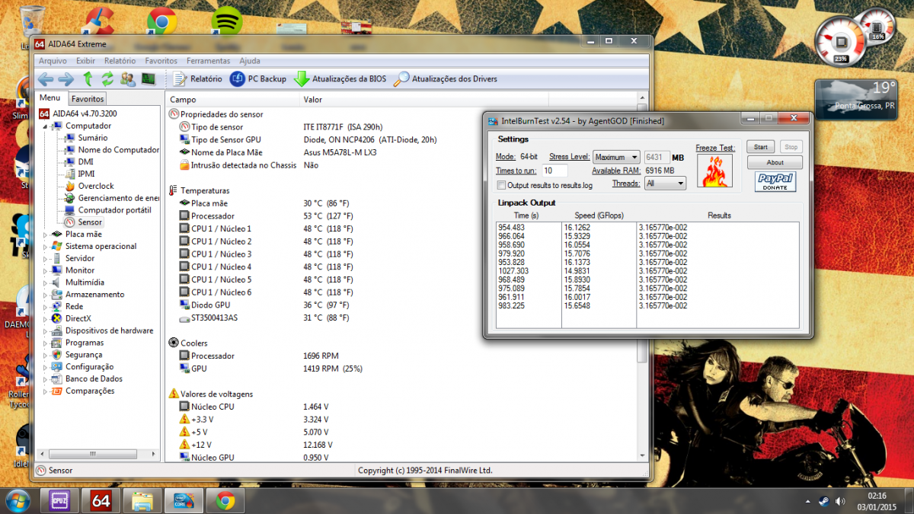Go up one level with green arrow
This screenshot has height=514, width=914.
pyautogui.click(x=88, y=78)
